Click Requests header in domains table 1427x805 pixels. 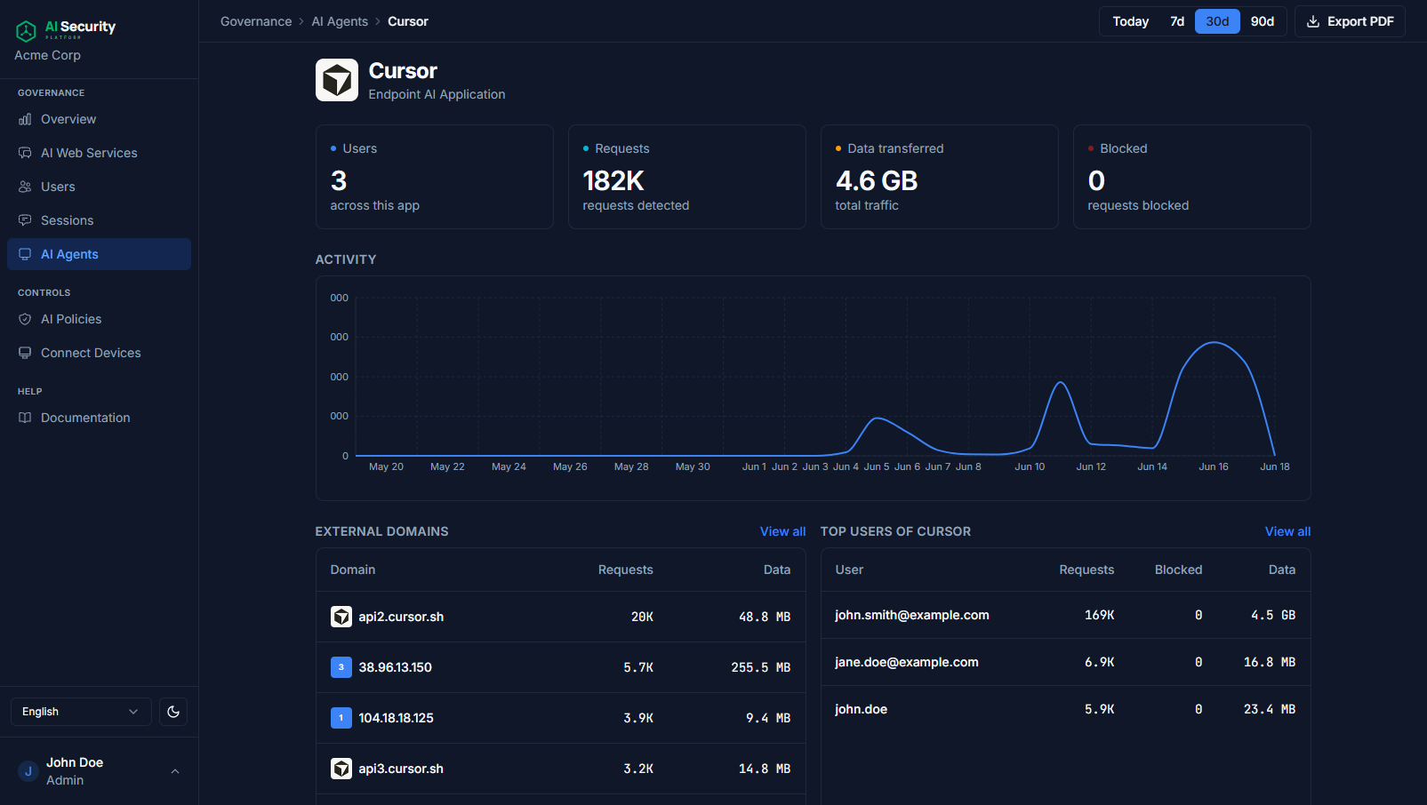[x=626, y=570]
